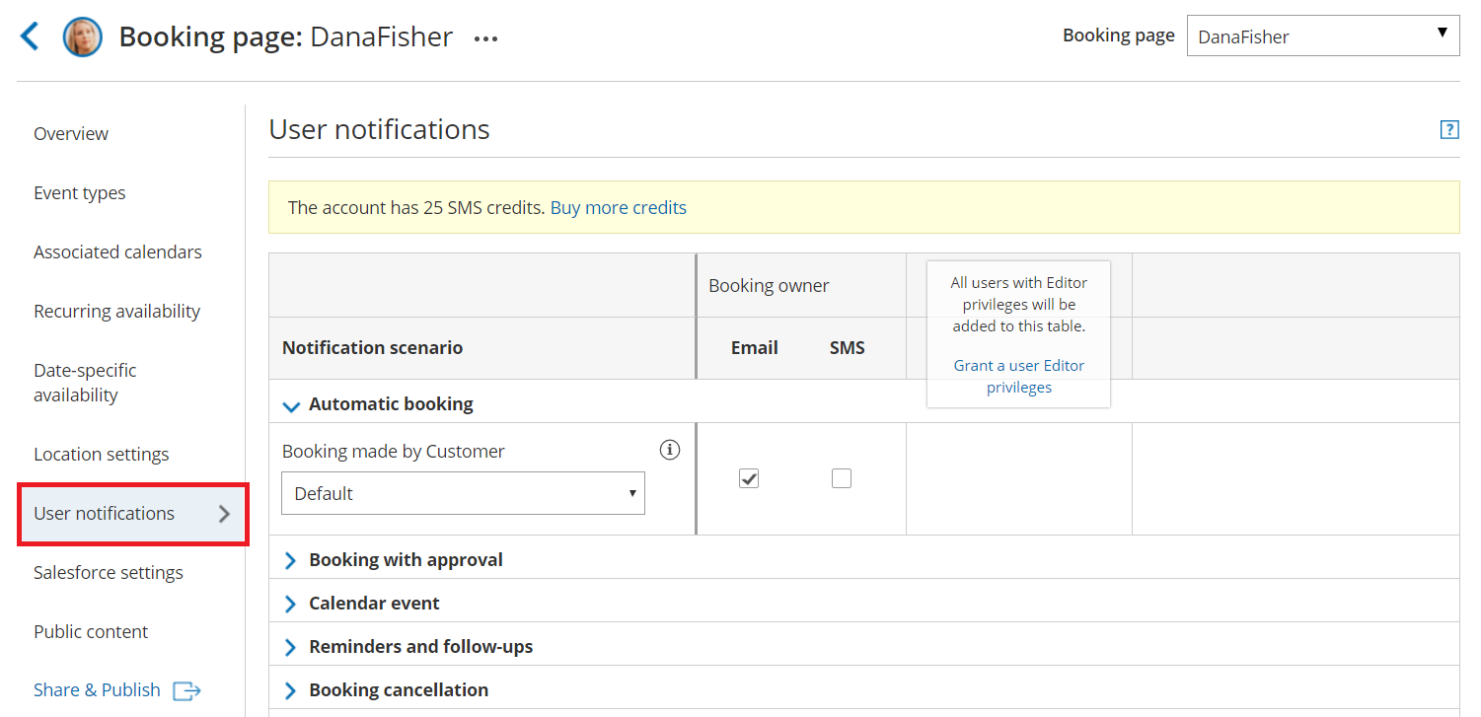
Task: Uncheck the Email notification checkbox
Action: pyautogui.click(x=749, y=478)
